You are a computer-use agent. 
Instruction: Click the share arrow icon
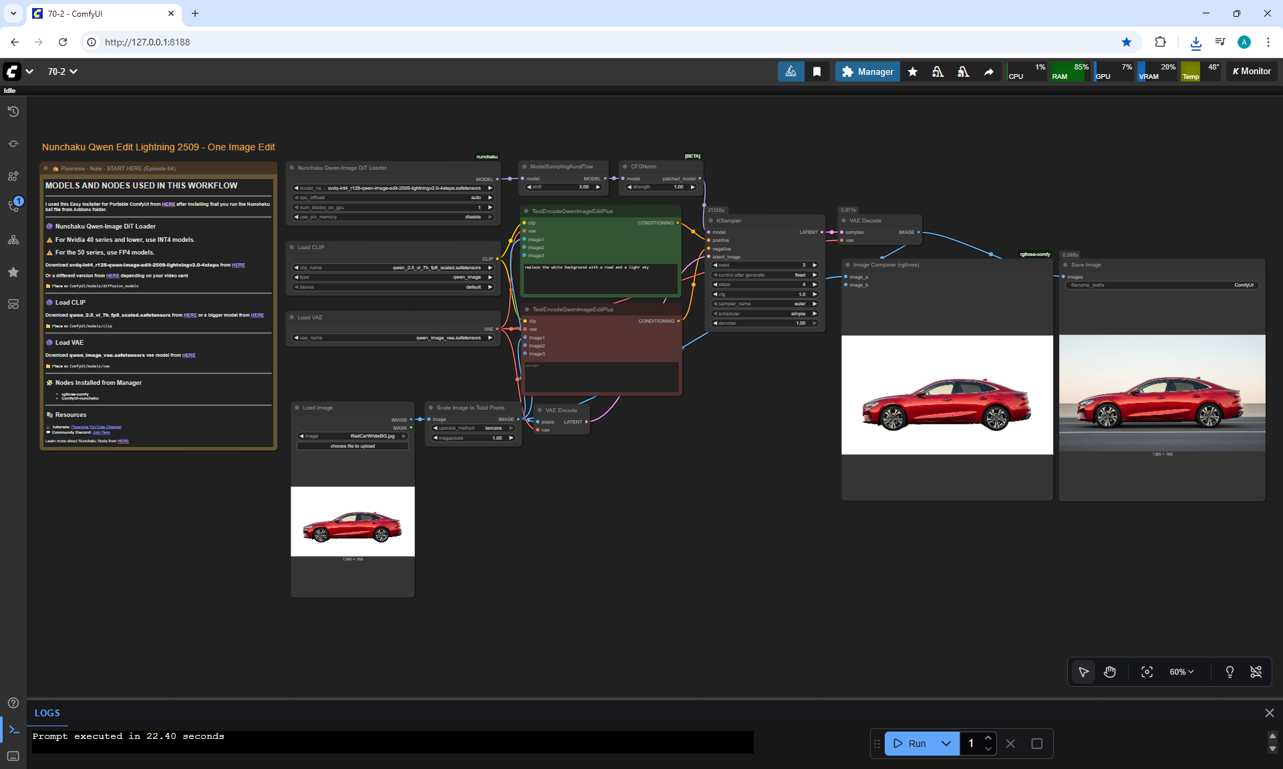988,71
